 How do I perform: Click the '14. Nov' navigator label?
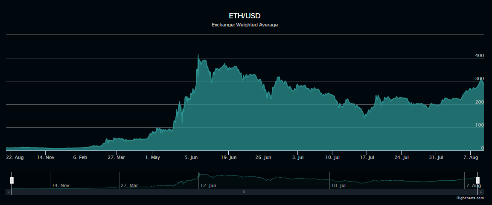pos(61,185)
